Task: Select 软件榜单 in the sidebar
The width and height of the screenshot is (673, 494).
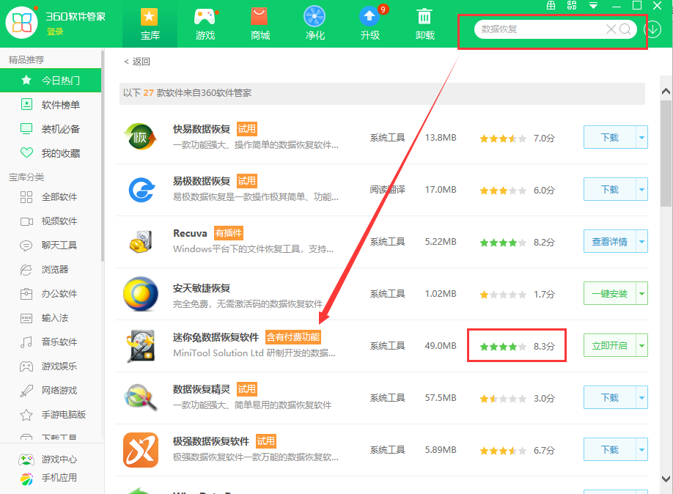Action: (51, 105)
